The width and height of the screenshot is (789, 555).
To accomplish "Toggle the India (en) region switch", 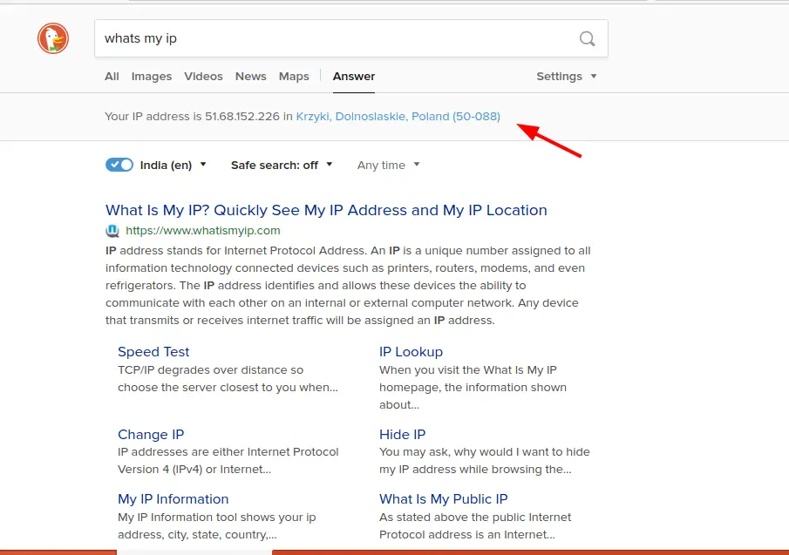I will (119, 165).
